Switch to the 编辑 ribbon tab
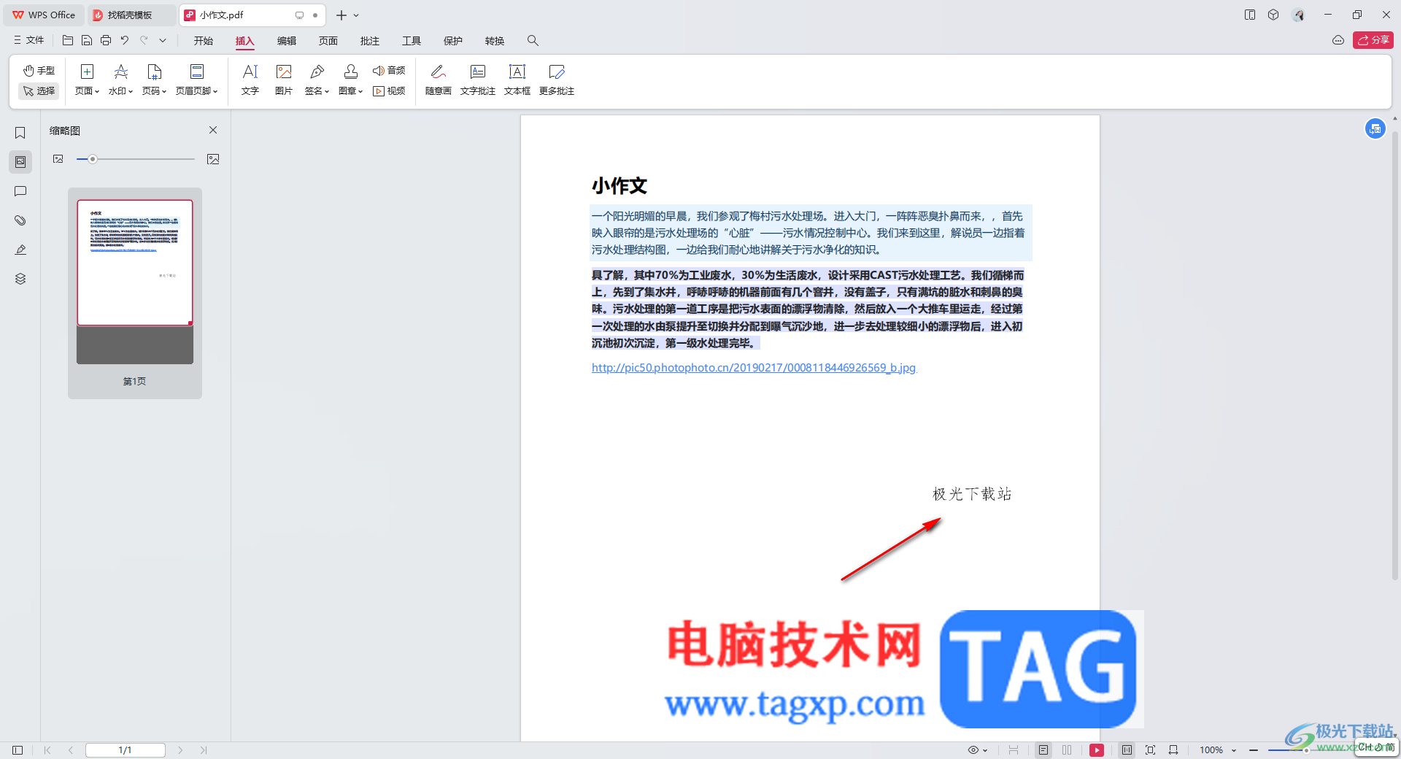Image resolution: width=1401 pixels, height=759 pixels. click(x=287, y=41)
